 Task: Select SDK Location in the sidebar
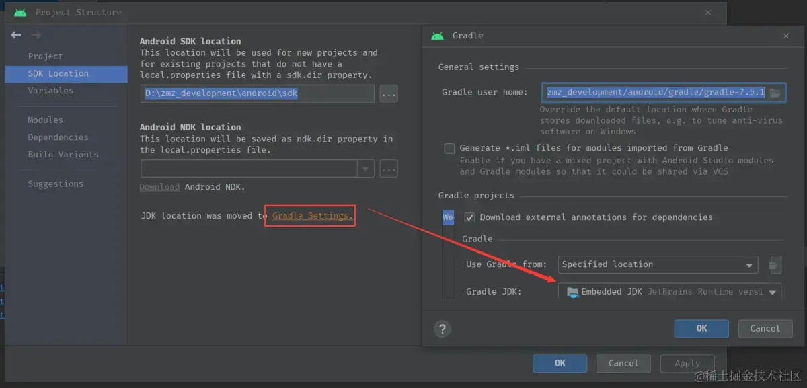click(x=66, y=73)
